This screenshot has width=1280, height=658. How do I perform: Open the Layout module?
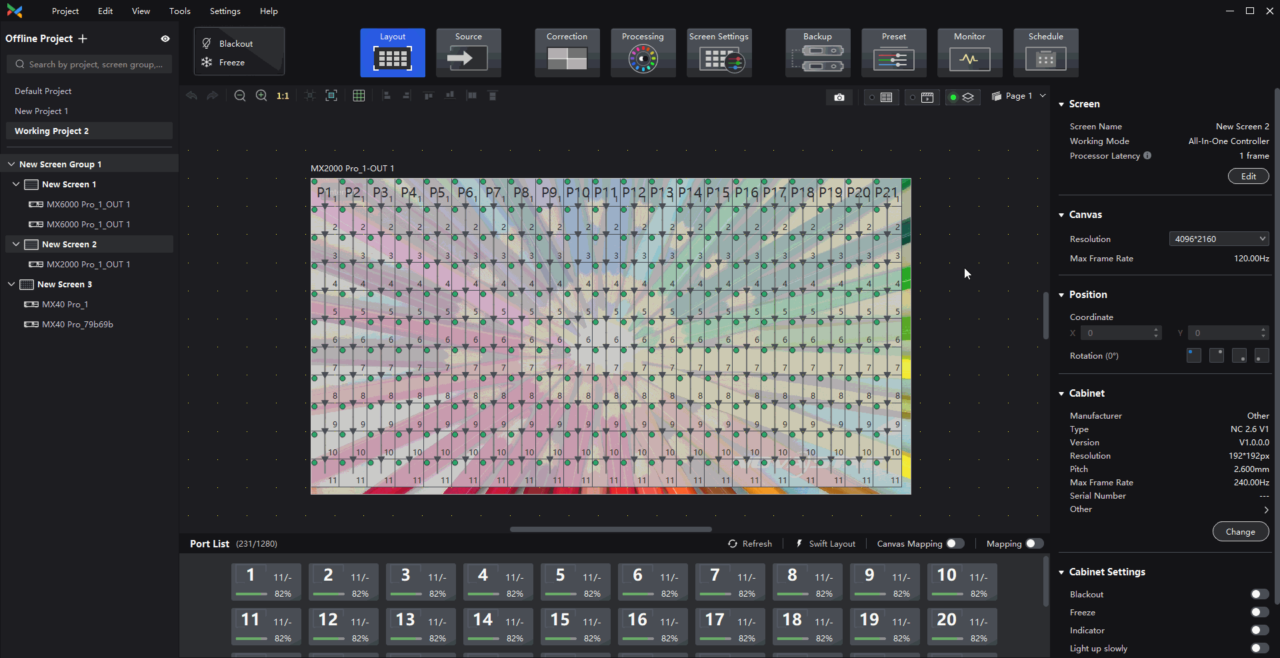tap(392, 53)
